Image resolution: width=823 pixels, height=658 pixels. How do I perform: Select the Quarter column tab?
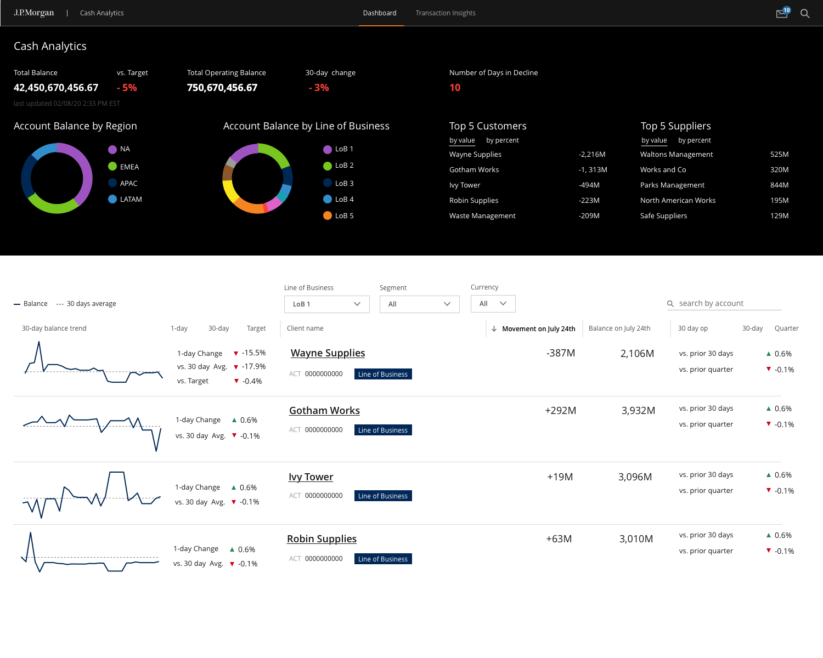pyautogui.click(x=786, y=328)
